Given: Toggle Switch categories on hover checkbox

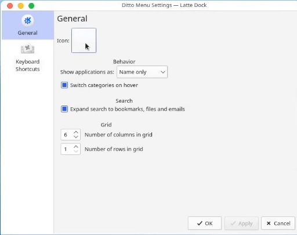Looking at the screenshot, I should pos(64,85).
